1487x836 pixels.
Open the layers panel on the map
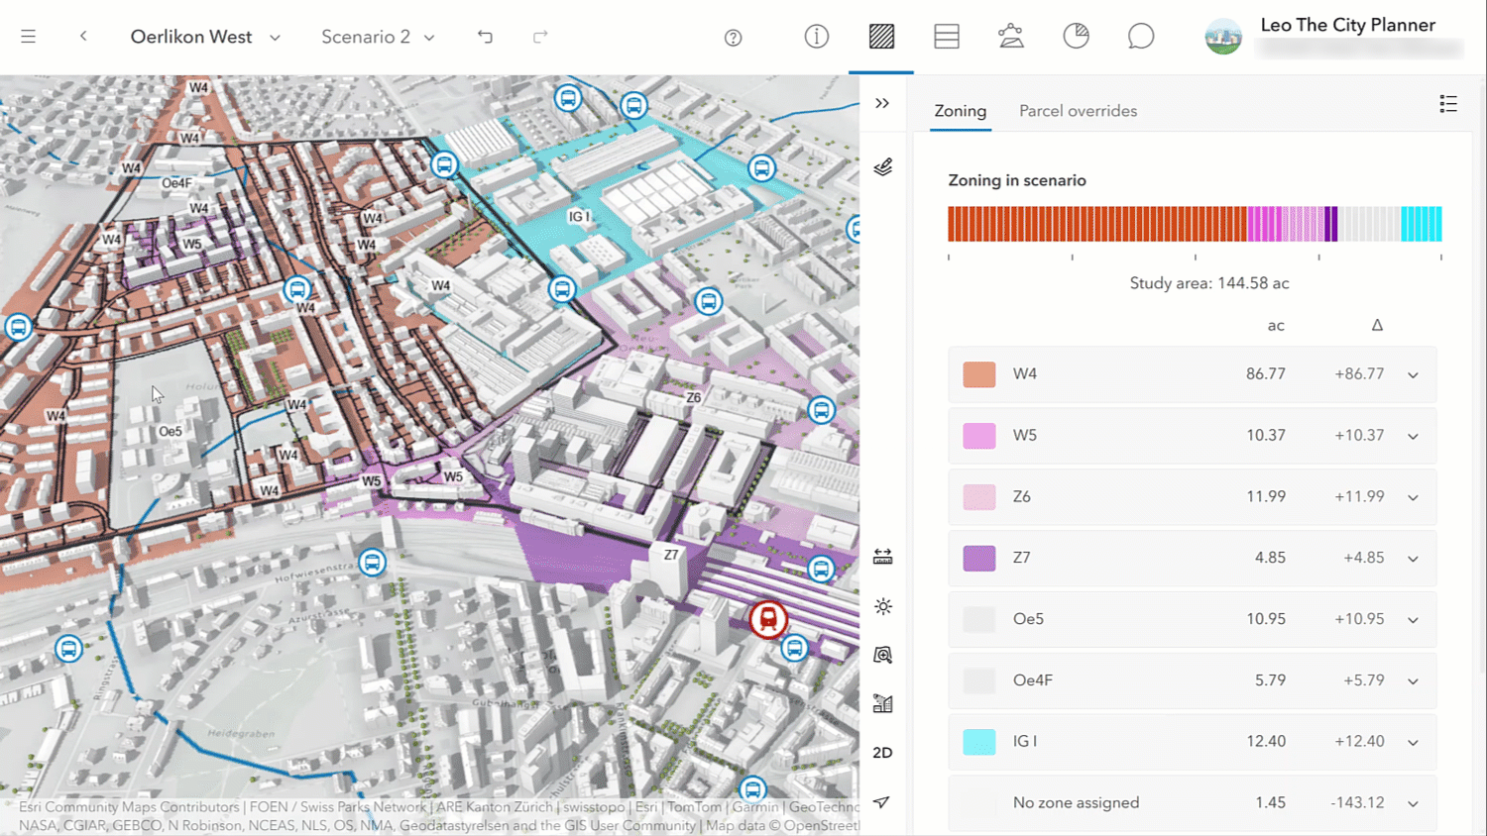pos(882,166)
